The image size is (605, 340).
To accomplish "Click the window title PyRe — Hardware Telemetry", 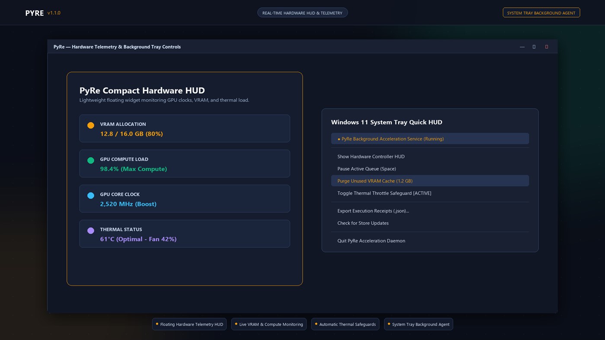I will pyautogui.click(x=117, y=47).
